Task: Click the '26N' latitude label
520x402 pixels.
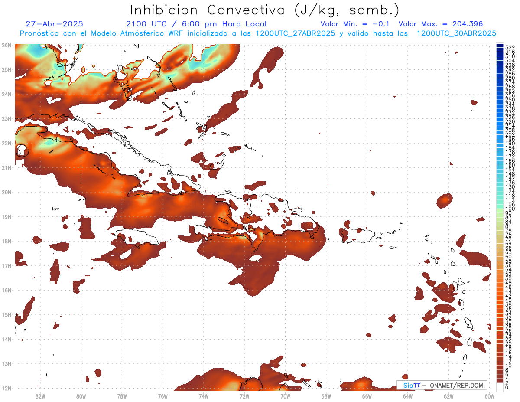Action: 6,45
